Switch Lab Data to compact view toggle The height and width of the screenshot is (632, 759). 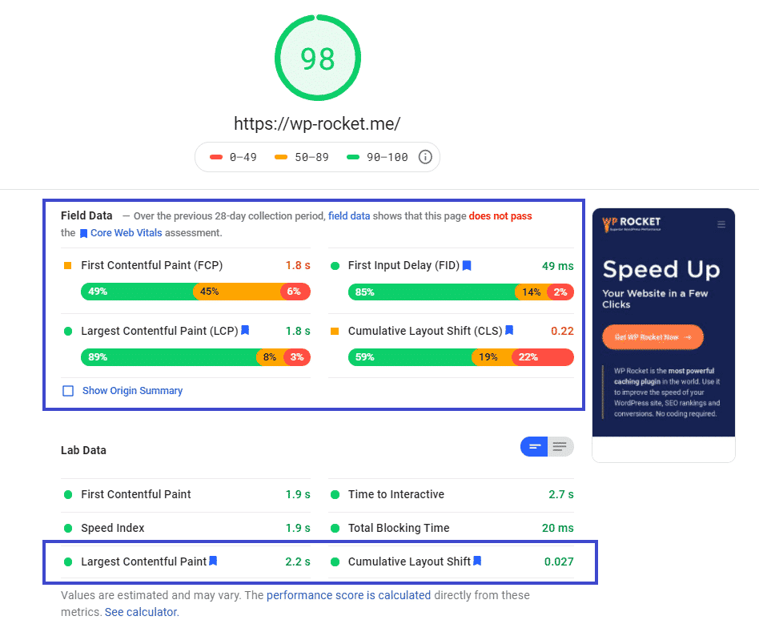click(534, 447)
